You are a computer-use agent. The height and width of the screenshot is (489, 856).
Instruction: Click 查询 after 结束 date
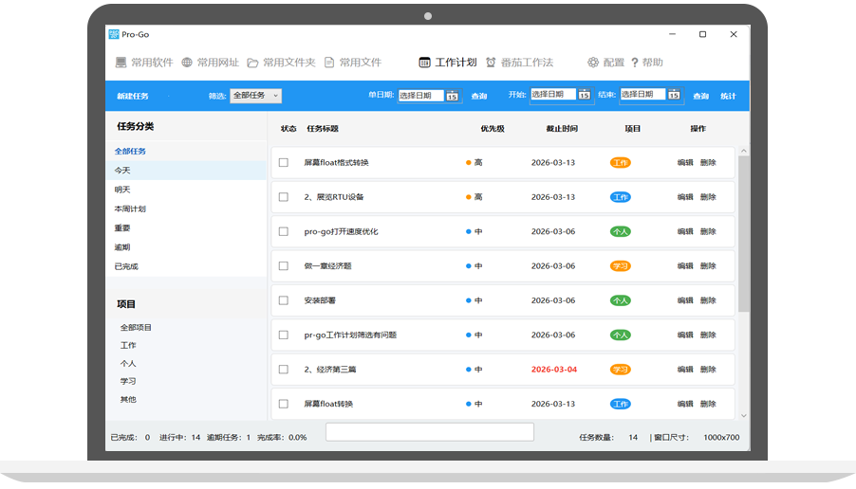701,96
